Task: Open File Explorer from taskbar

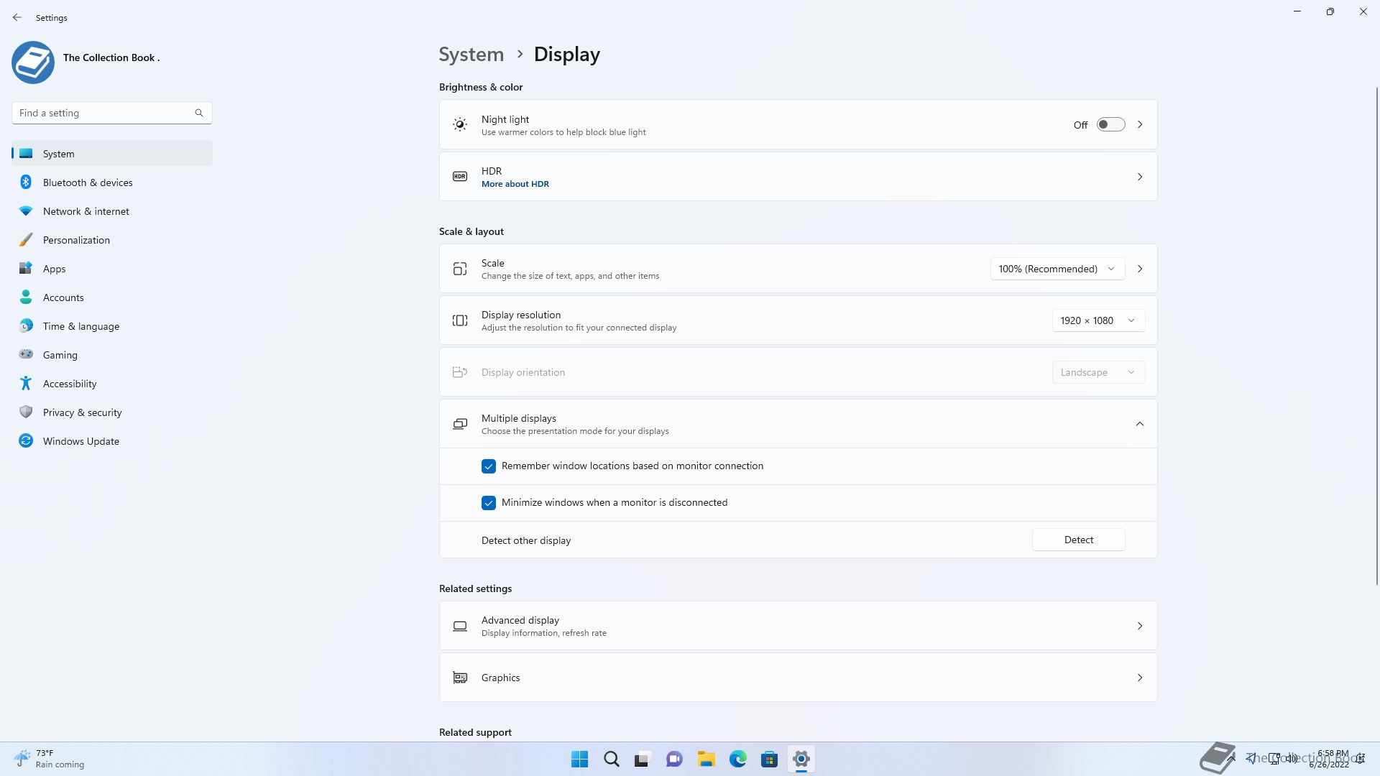Action: pyautogui.click(x=706, y=759)
